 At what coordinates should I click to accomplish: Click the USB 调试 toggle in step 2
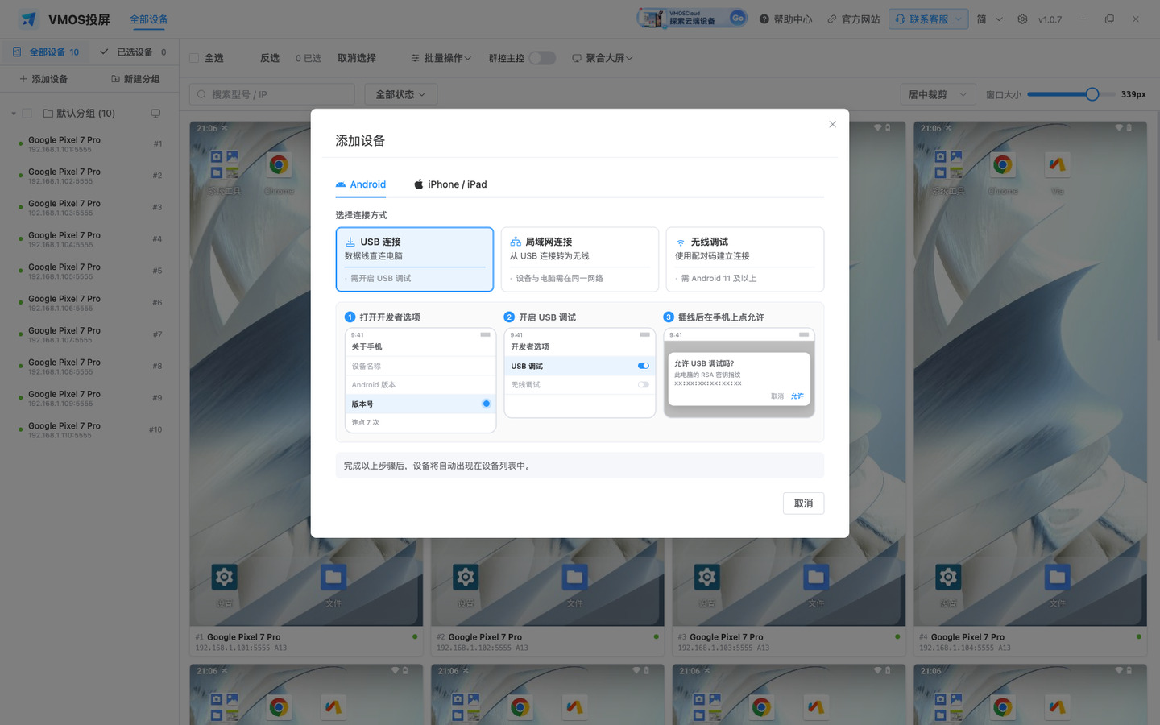[643, 366]
